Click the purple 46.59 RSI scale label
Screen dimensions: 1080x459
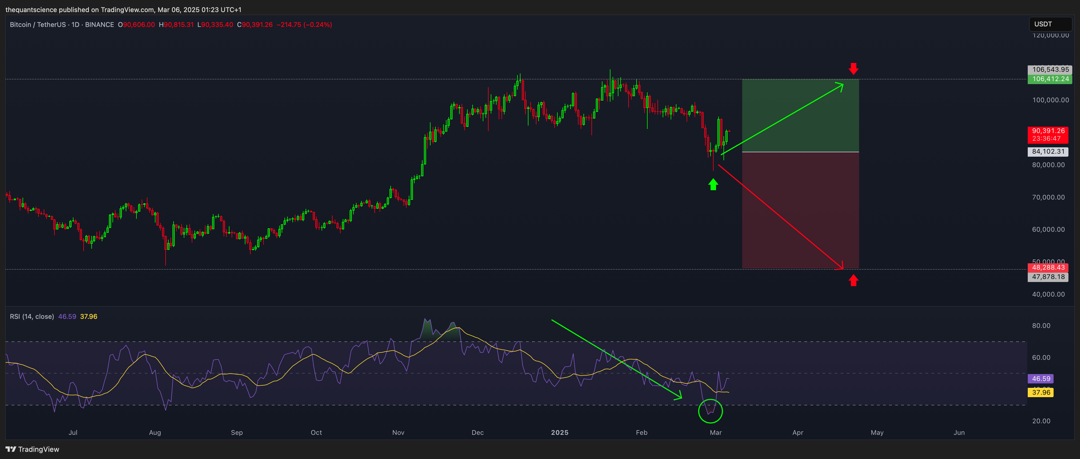pos(1041,378)
